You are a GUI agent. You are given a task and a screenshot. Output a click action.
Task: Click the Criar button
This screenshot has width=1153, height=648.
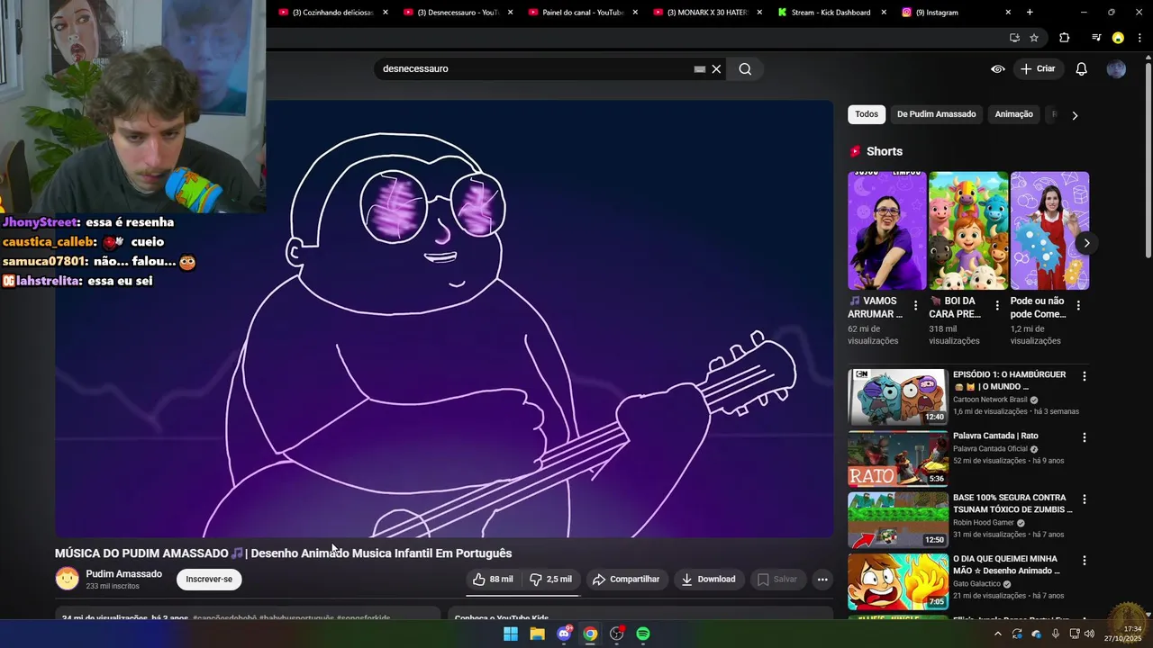pyautogui.click(x=1038, y=69)
